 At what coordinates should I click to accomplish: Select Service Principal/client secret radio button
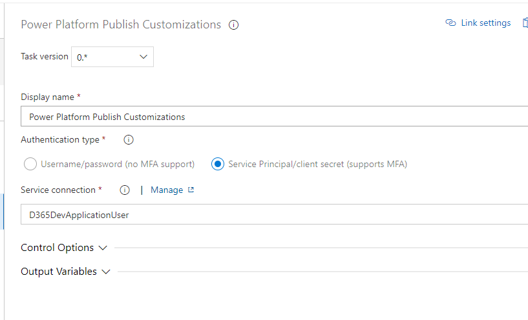(x=218, y=164)
